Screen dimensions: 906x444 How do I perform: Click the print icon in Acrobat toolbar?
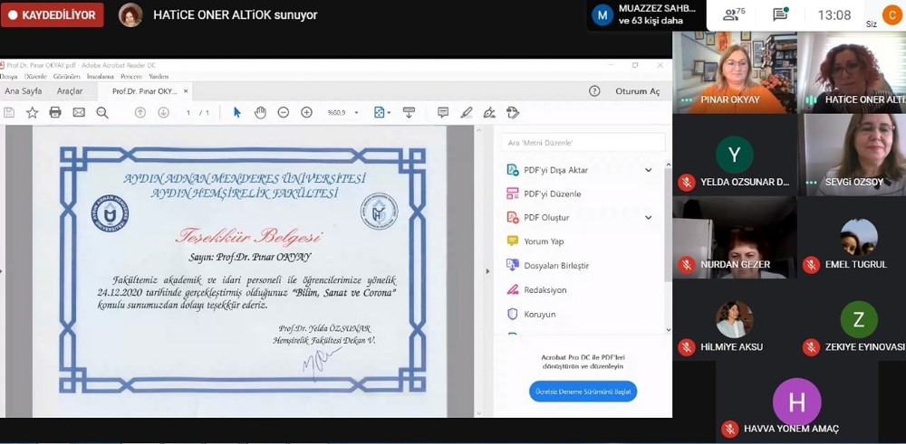click(55, 112)
